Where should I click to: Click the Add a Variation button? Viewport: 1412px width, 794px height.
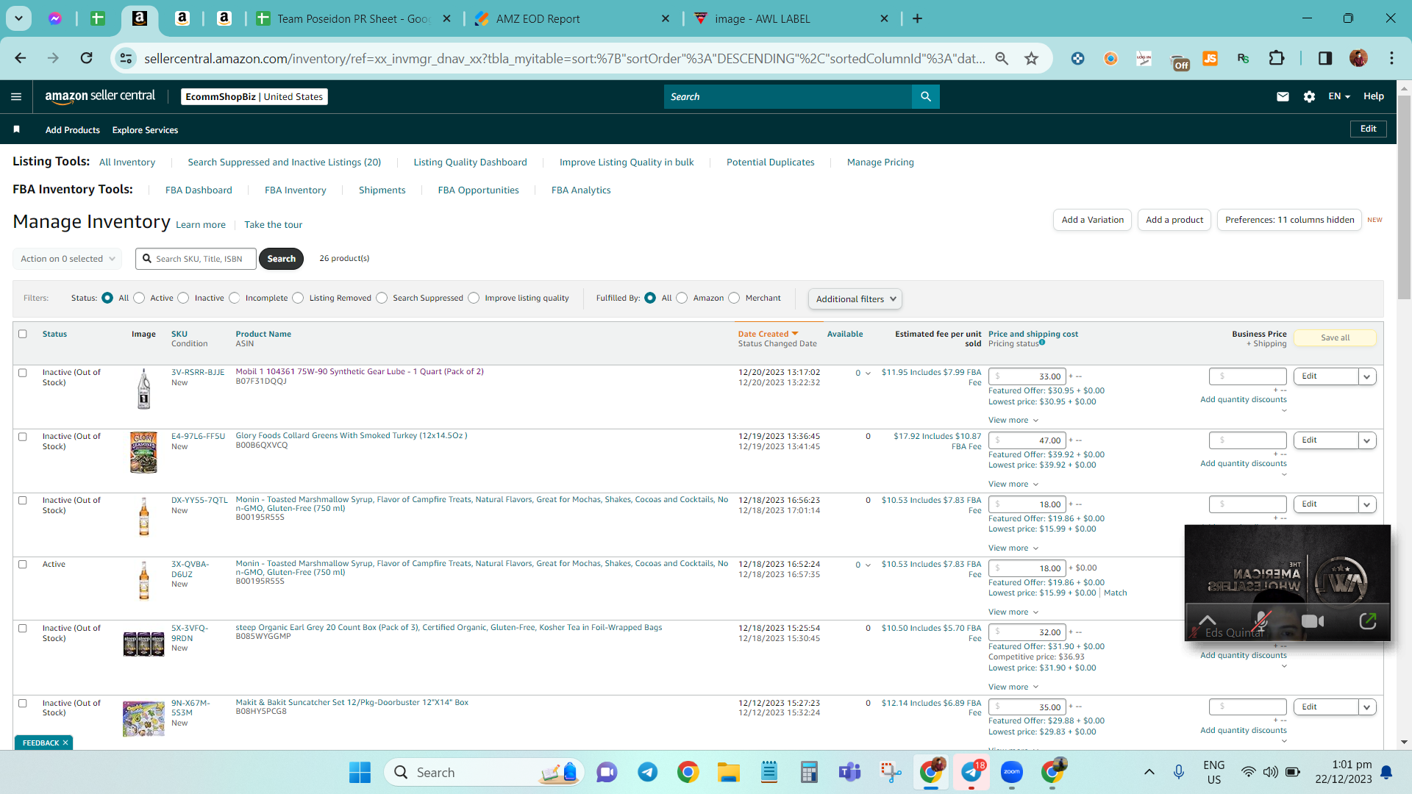click(x=1093, y=220)
